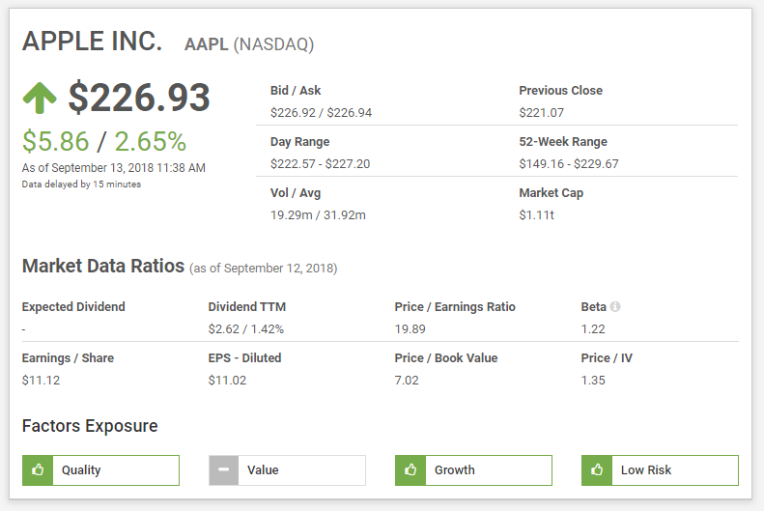Viewport: 764px width, 511px height.
Task: Click the Bid / Ask label
Action: [296, 91]
